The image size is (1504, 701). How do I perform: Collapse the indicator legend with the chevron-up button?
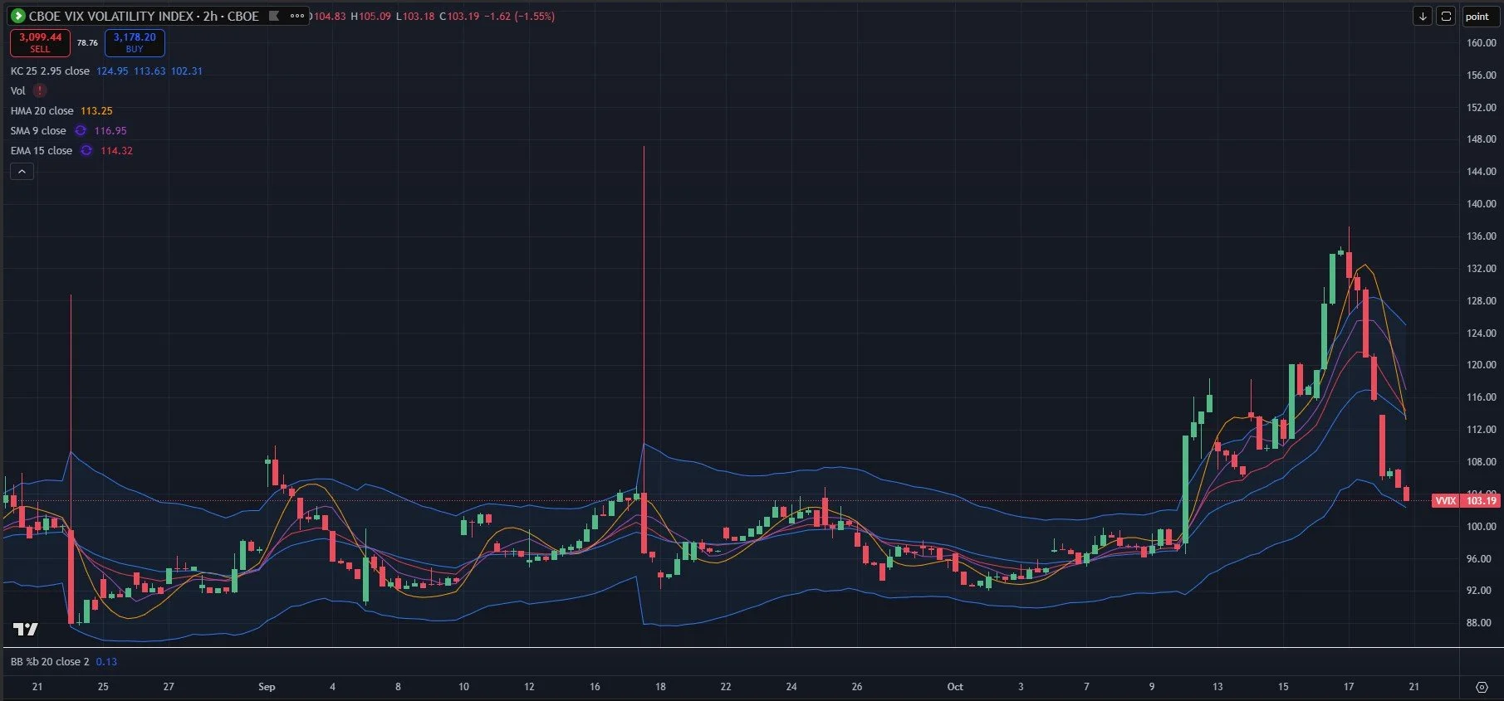click(22, 172)
